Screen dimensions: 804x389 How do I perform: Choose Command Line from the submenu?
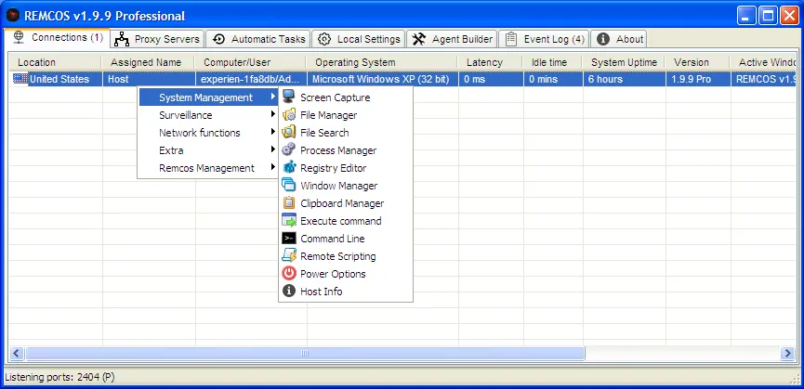pos(346,239)
